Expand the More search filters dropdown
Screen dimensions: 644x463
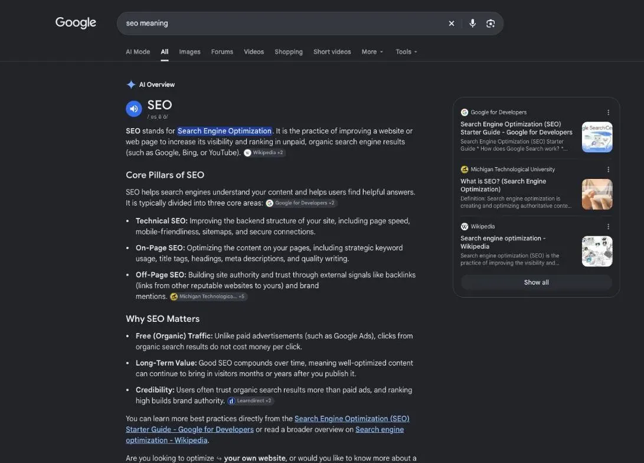coord(372,52)
